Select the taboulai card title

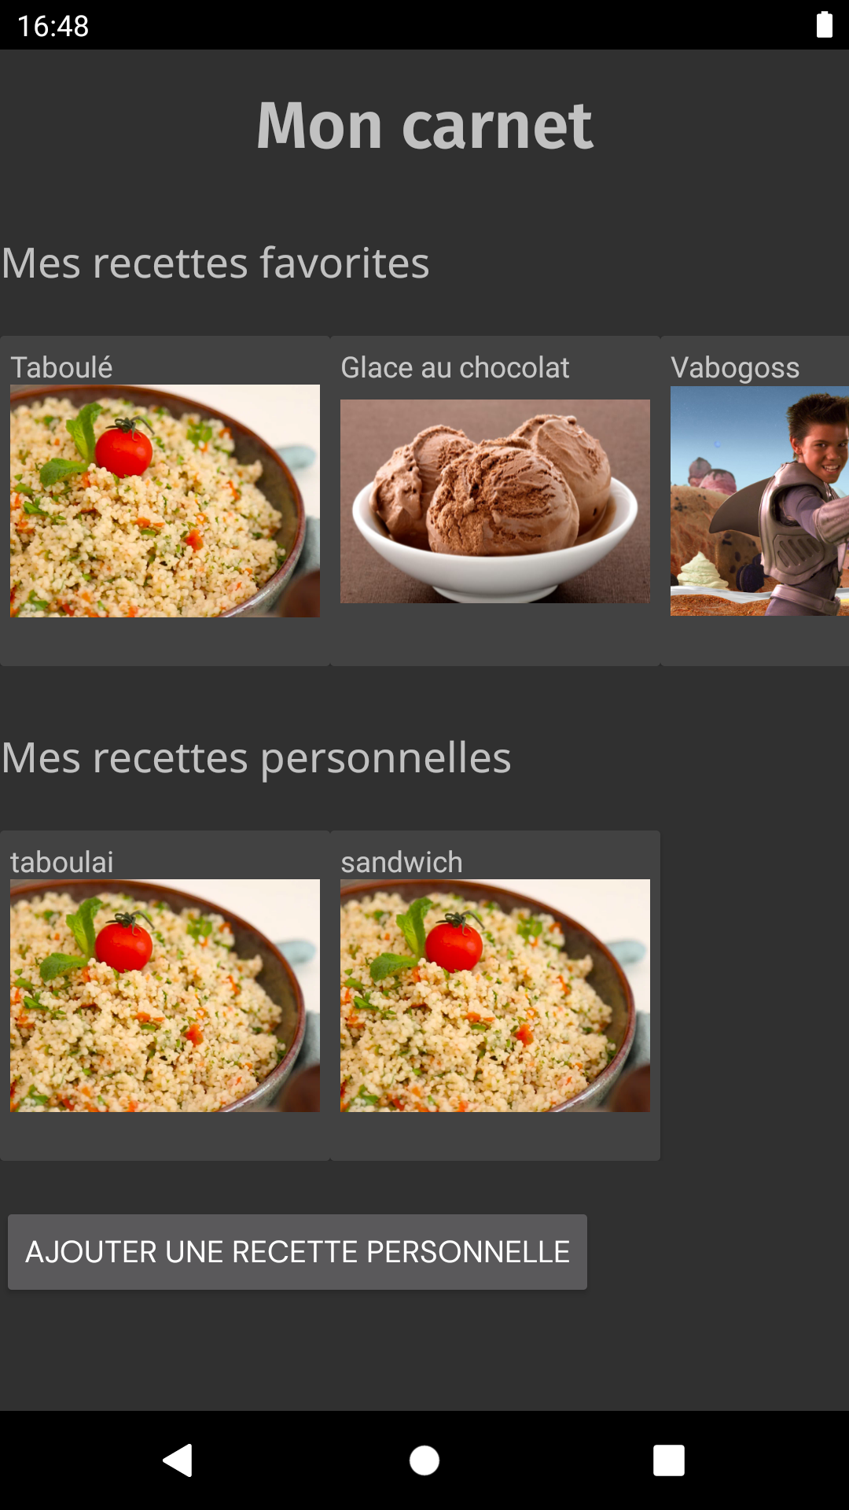pos(62,862)
